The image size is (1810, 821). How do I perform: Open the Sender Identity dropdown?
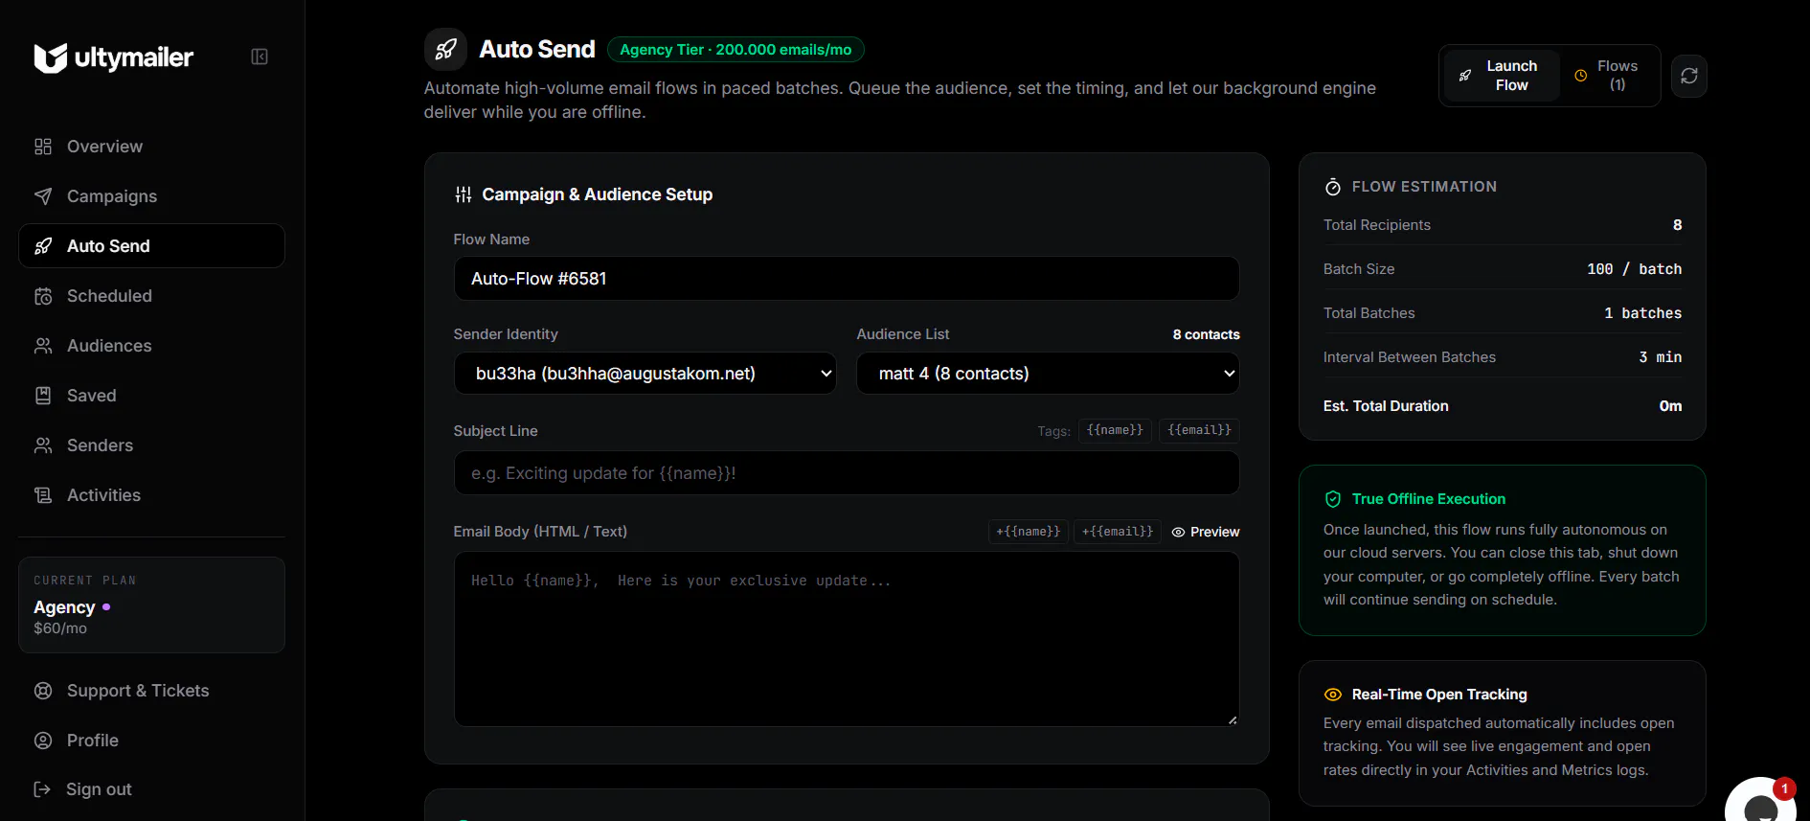[x=645, y=374]
